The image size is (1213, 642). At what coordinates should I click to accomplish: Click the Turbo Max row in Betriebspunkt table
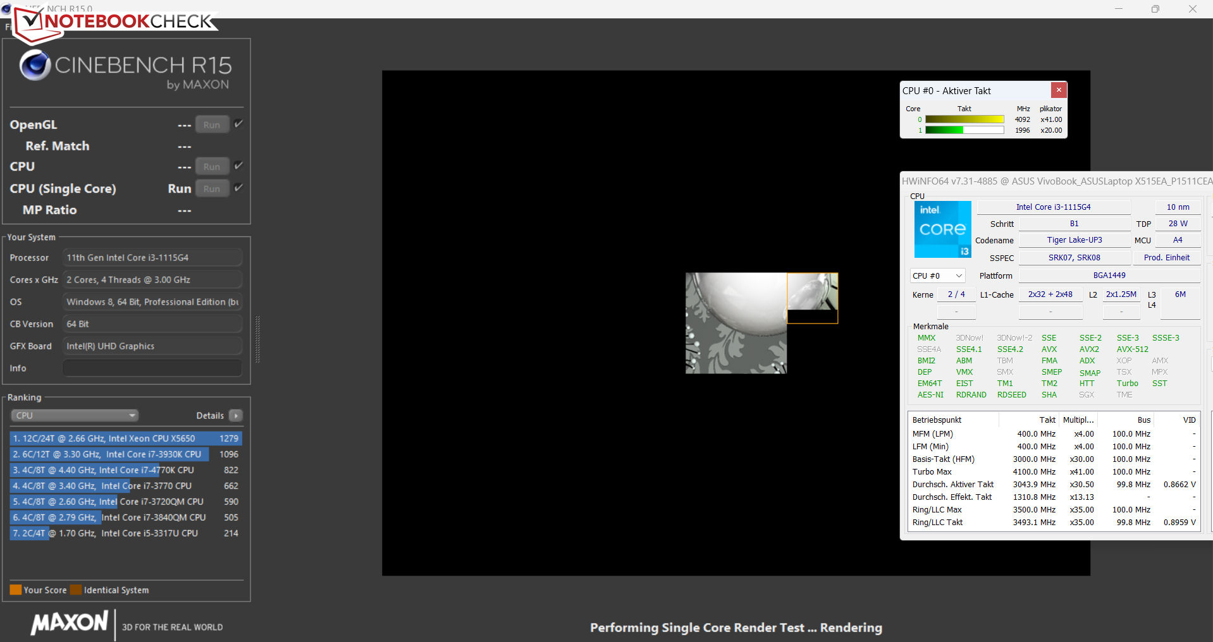[1054, 472]
